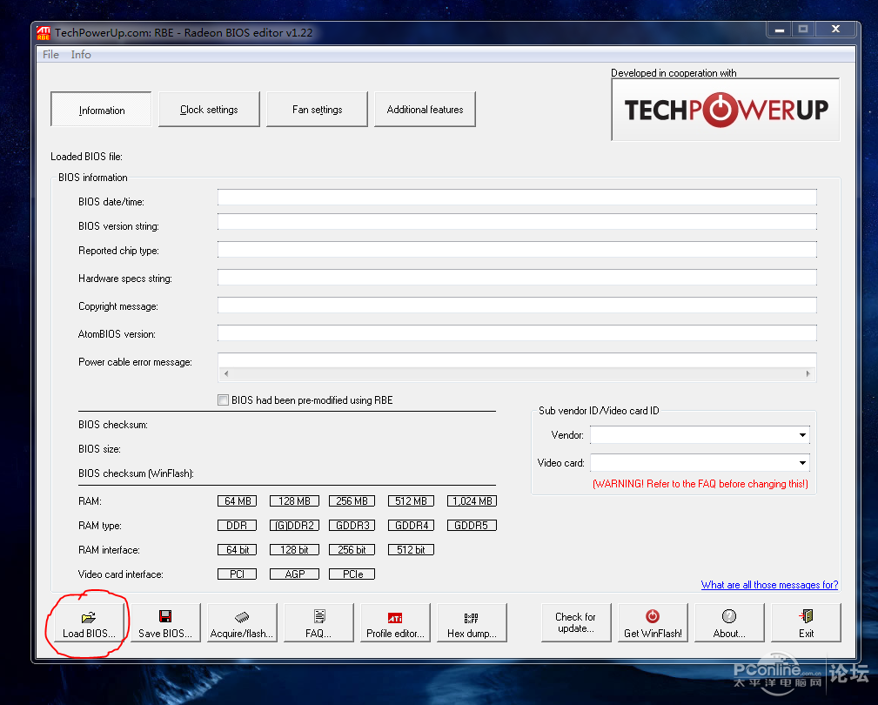Open the File menu
This screenshot has width=878, height=705.
click(50, 54)
